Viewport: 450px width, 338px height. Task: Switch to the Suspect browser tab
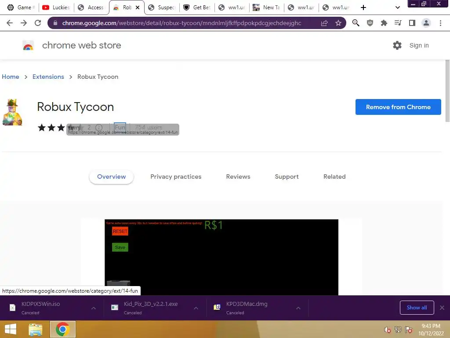coord(162,7)
